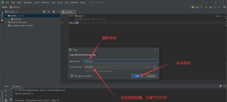
Task: Click the work breadcrumb in navigation bar
Action: (5, 7)
